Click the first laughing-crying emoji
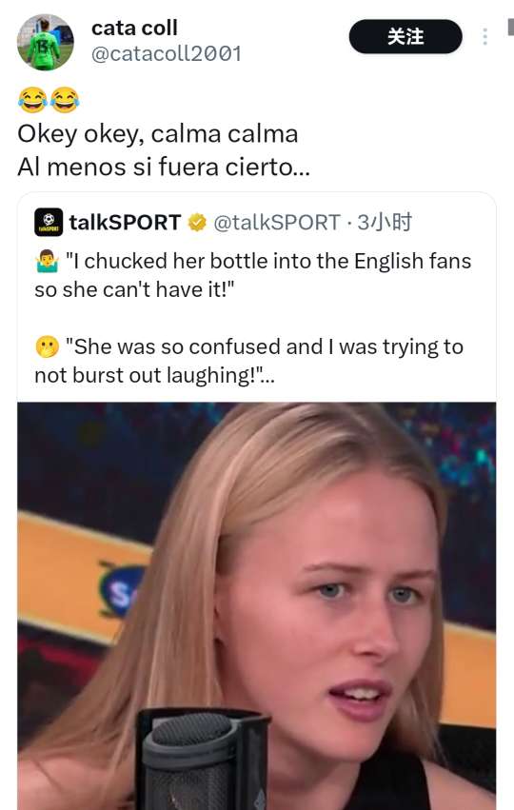Screen dimensions: 514x810 32,100
